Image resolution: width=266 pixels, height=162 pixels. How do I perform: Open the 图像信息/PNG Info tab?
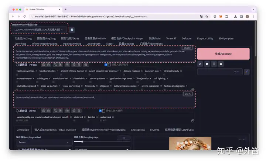[x=95, y=38]
